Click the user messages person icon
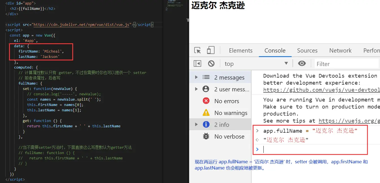Screen dimensions: 380x183 pyautogui.click(x=206, y=89)
